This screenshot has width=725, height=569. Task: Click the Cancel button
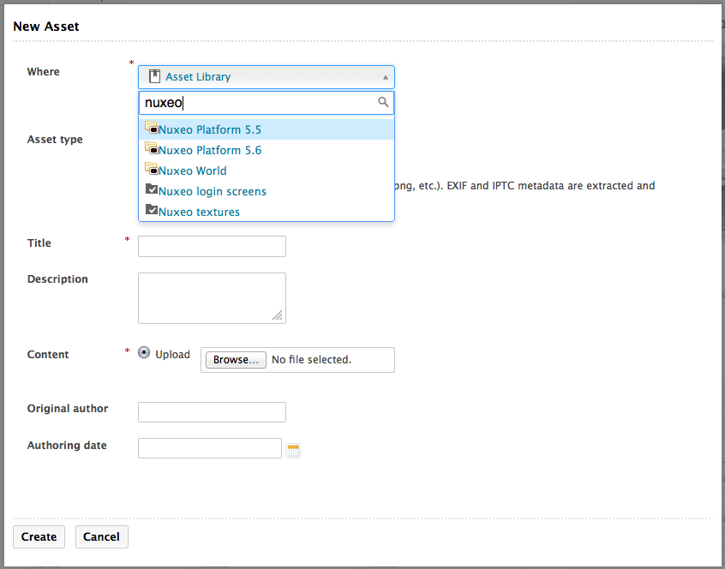(x=102, y=536)
